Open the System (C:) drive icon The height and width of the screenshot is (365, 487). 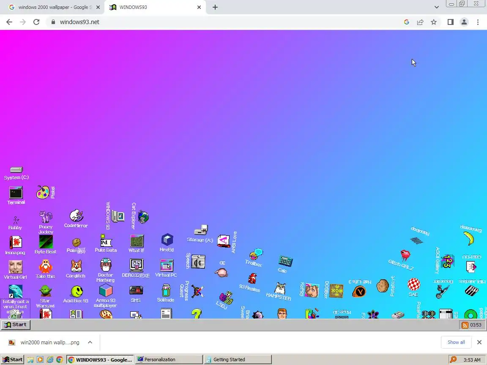tap(16, 170)
